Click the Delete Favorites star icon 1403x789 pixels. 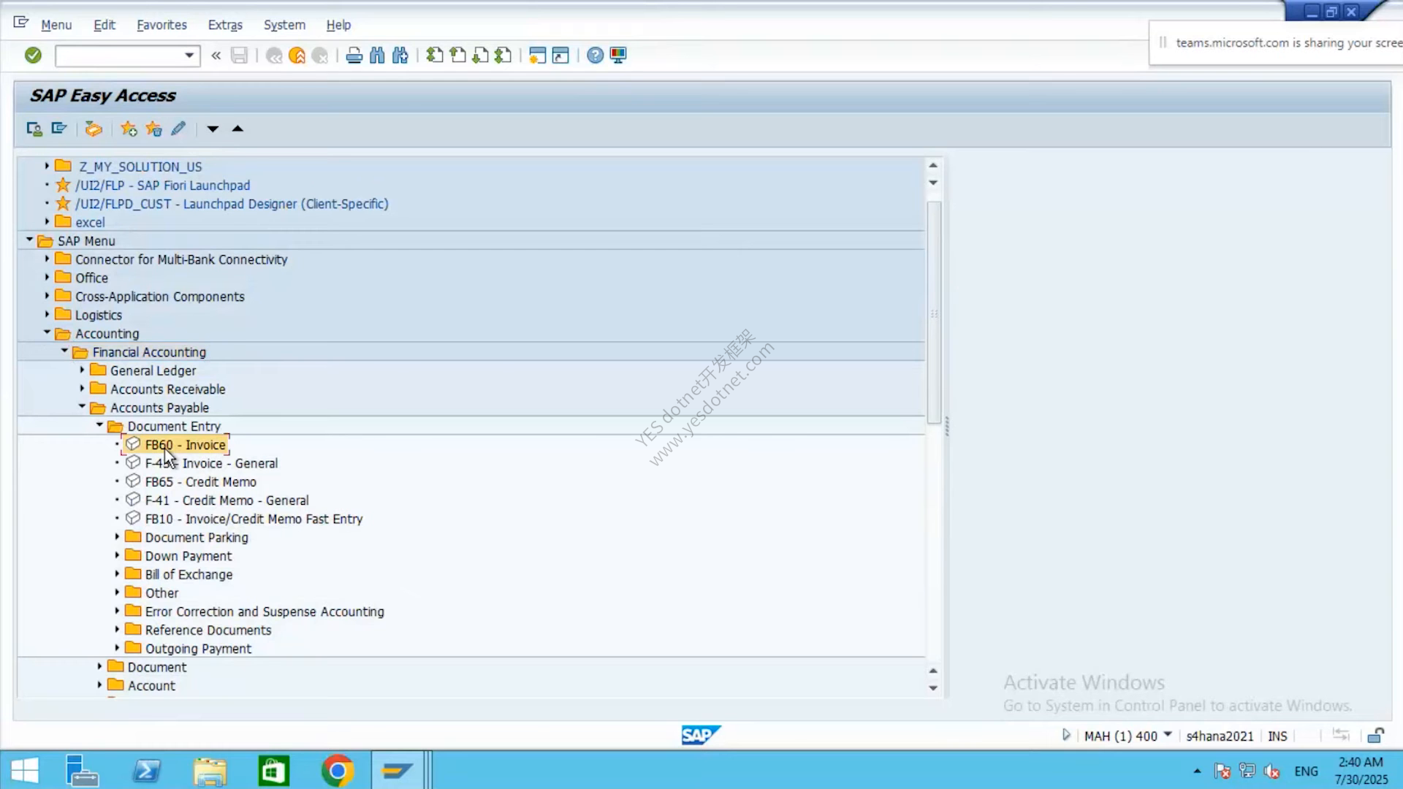click(x=153, y=129)
